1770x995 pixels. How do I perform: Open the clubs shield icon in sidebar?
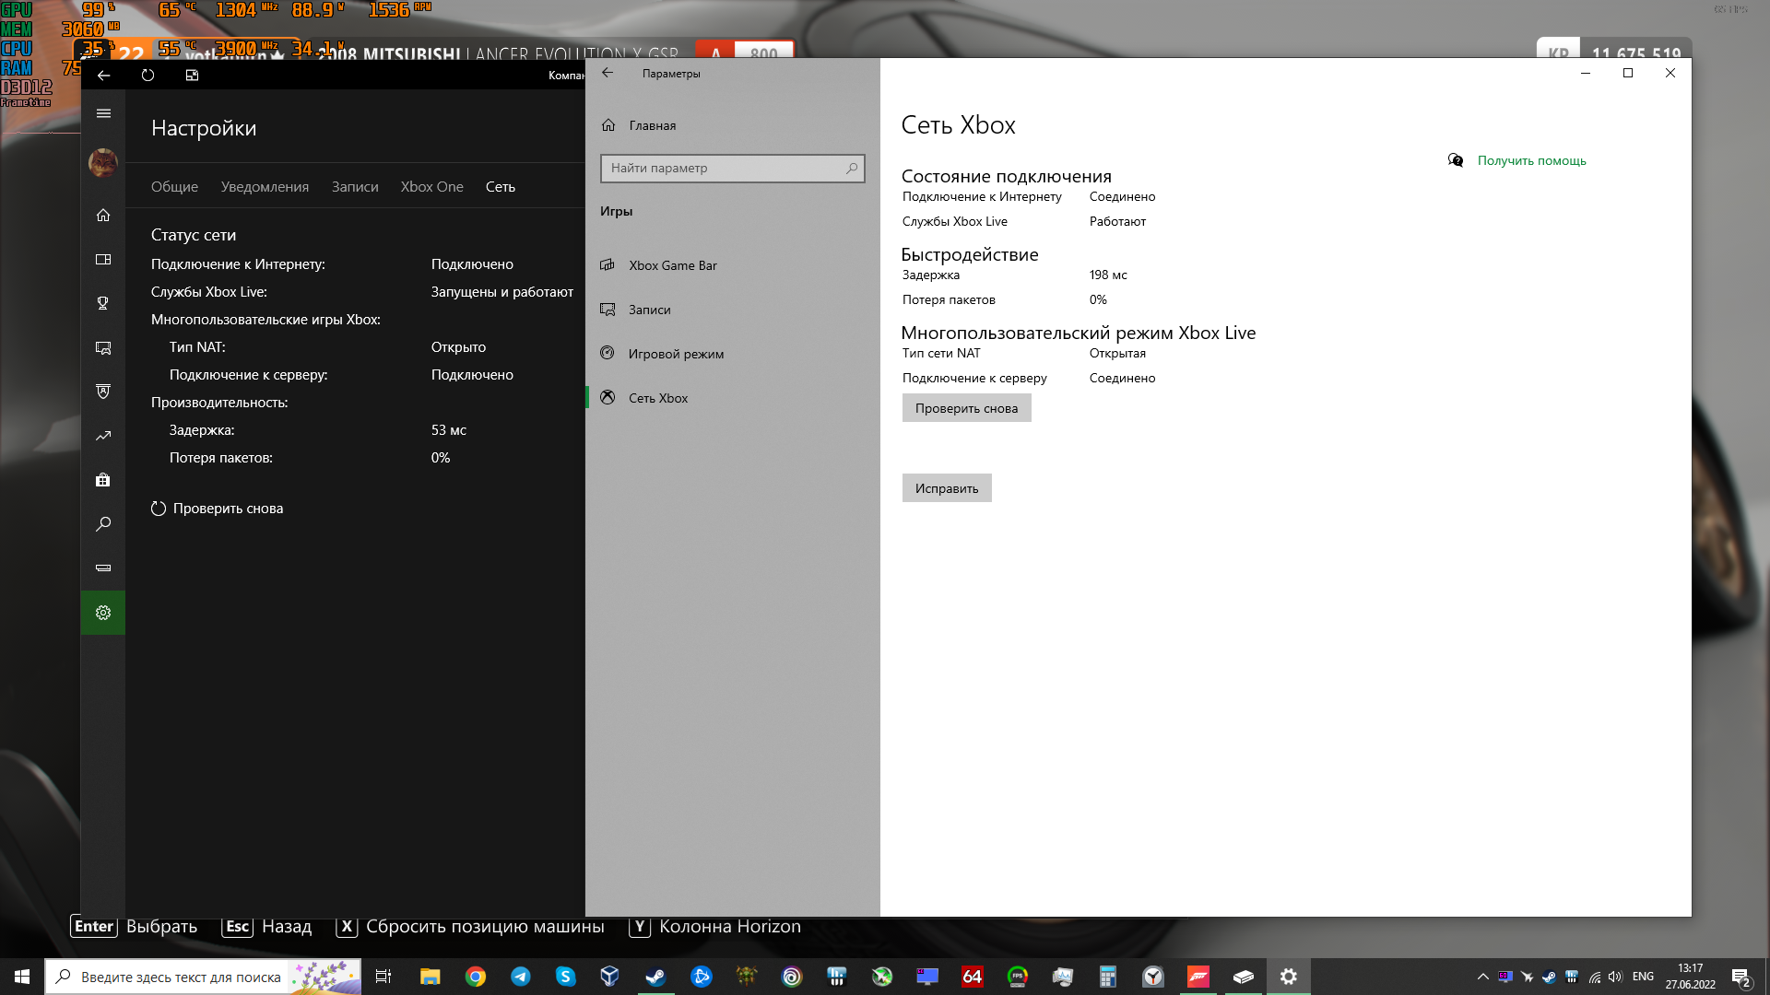pos(103,392)
